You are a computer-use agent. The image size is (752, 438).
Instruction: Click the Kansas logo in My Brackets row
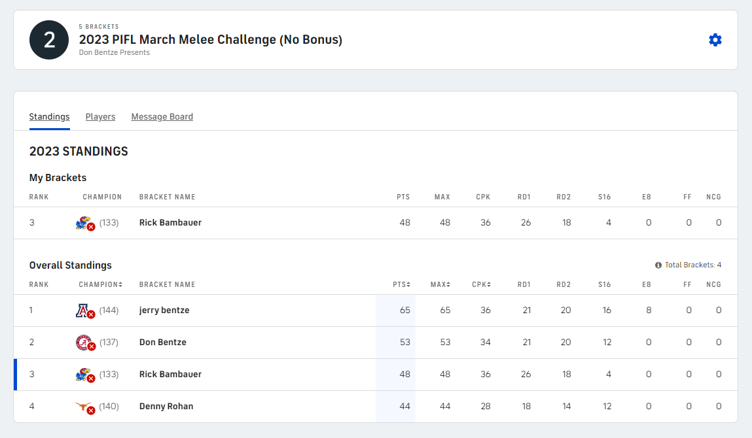tap(82, 223)
